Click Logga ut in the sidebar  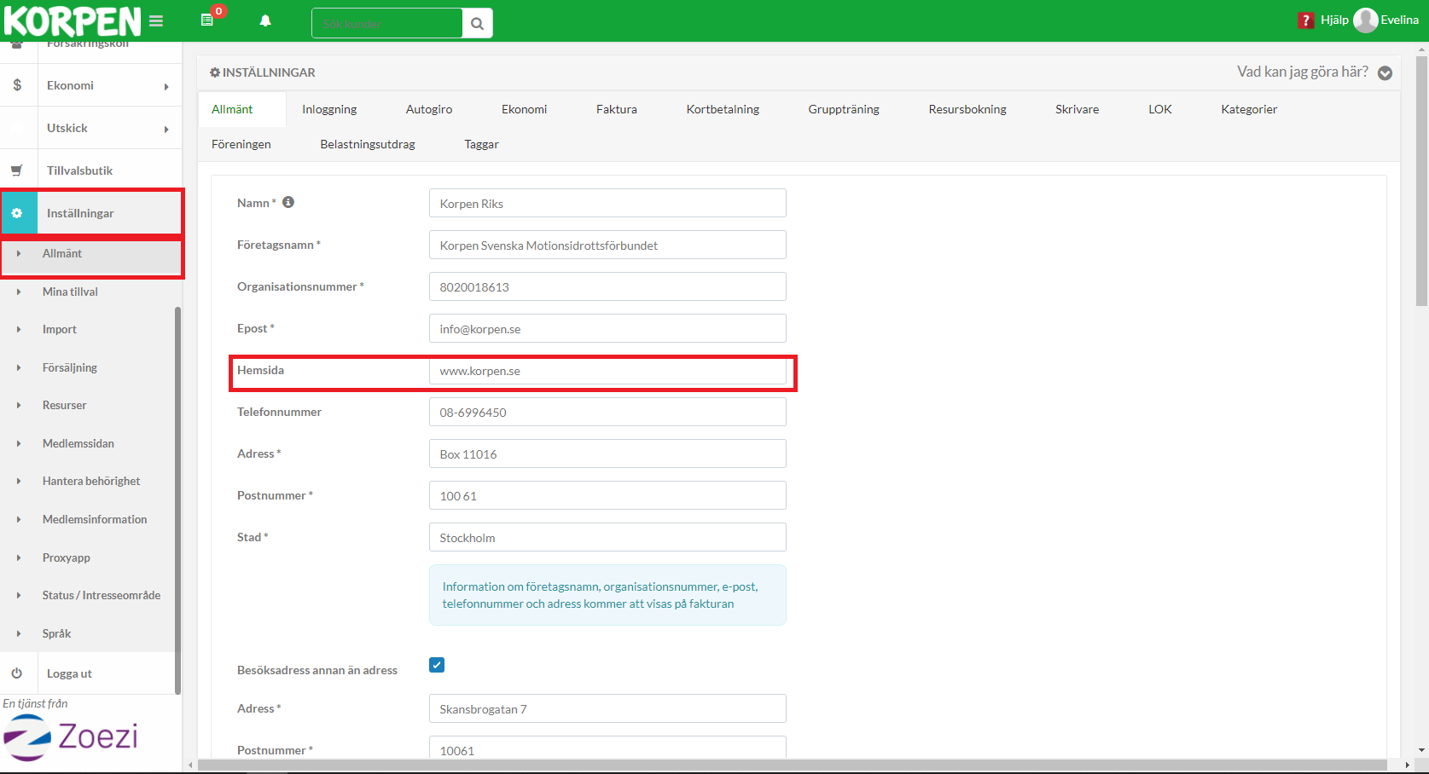tap(69, 673)
